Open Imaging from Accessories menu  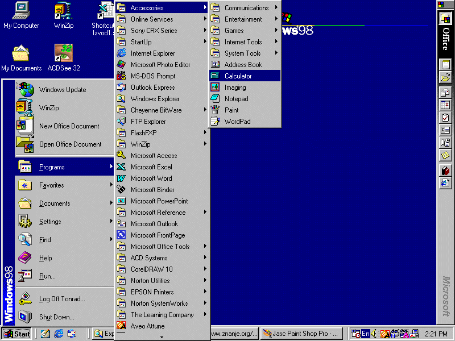[245, 88]
